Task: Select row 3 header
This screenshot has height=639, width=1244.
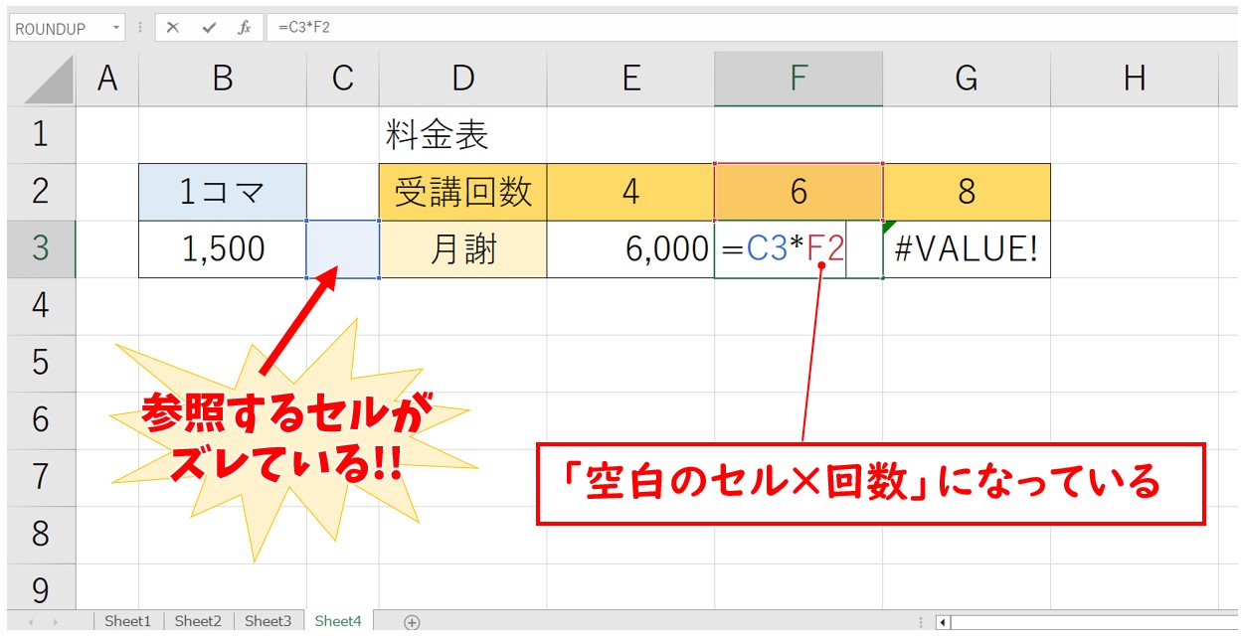Action: (x=41, y=248)
